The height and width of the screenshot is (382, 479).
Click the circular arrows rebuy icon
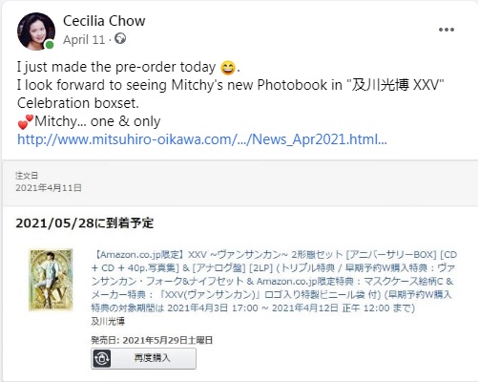coord(102,358)
